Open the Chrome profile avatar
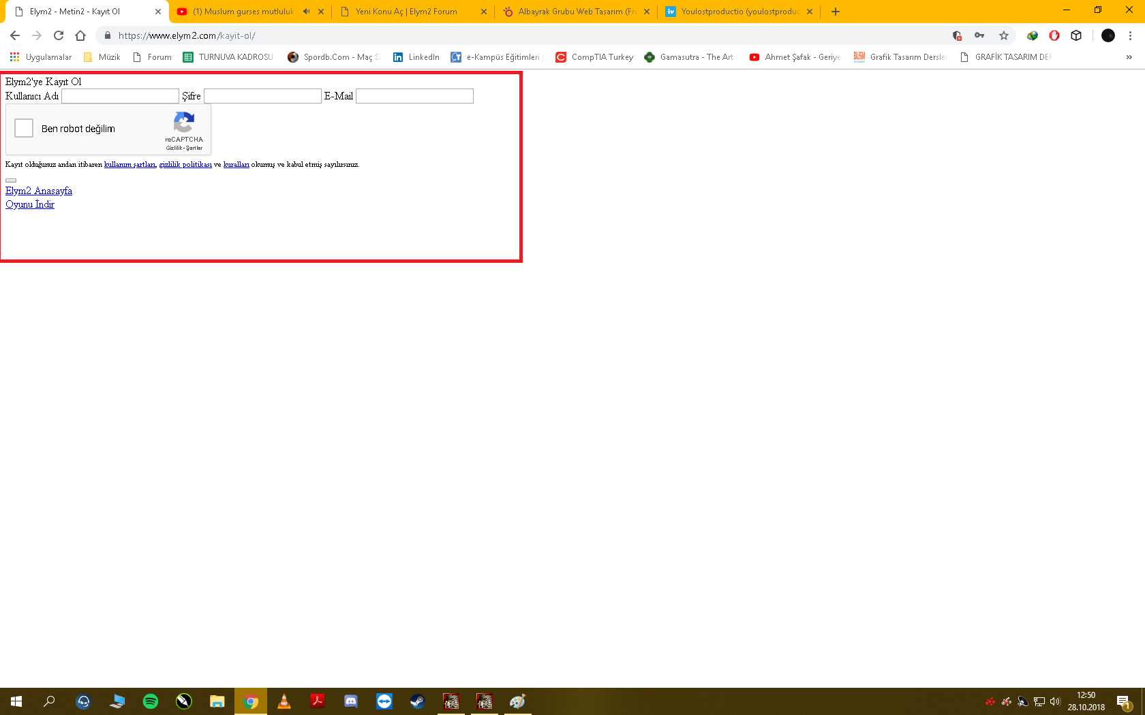This screenshot has width=1145, height=715. pyautogui.click(x=1108, y=35)
